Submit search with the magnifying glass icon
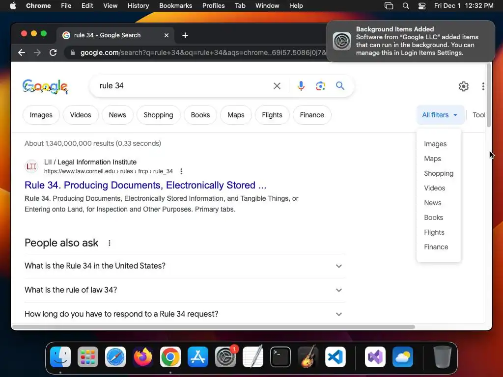503x377 pixels. coord(340,85)
